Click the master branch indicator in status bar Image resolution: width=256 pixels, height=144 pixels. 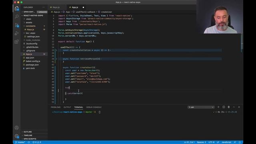[x=20, y=142]
